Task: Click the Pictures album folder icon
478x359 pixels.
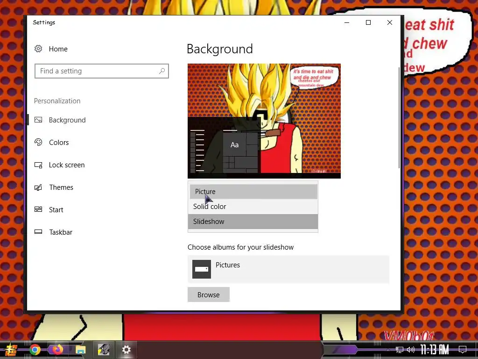Action: point(202,269)
